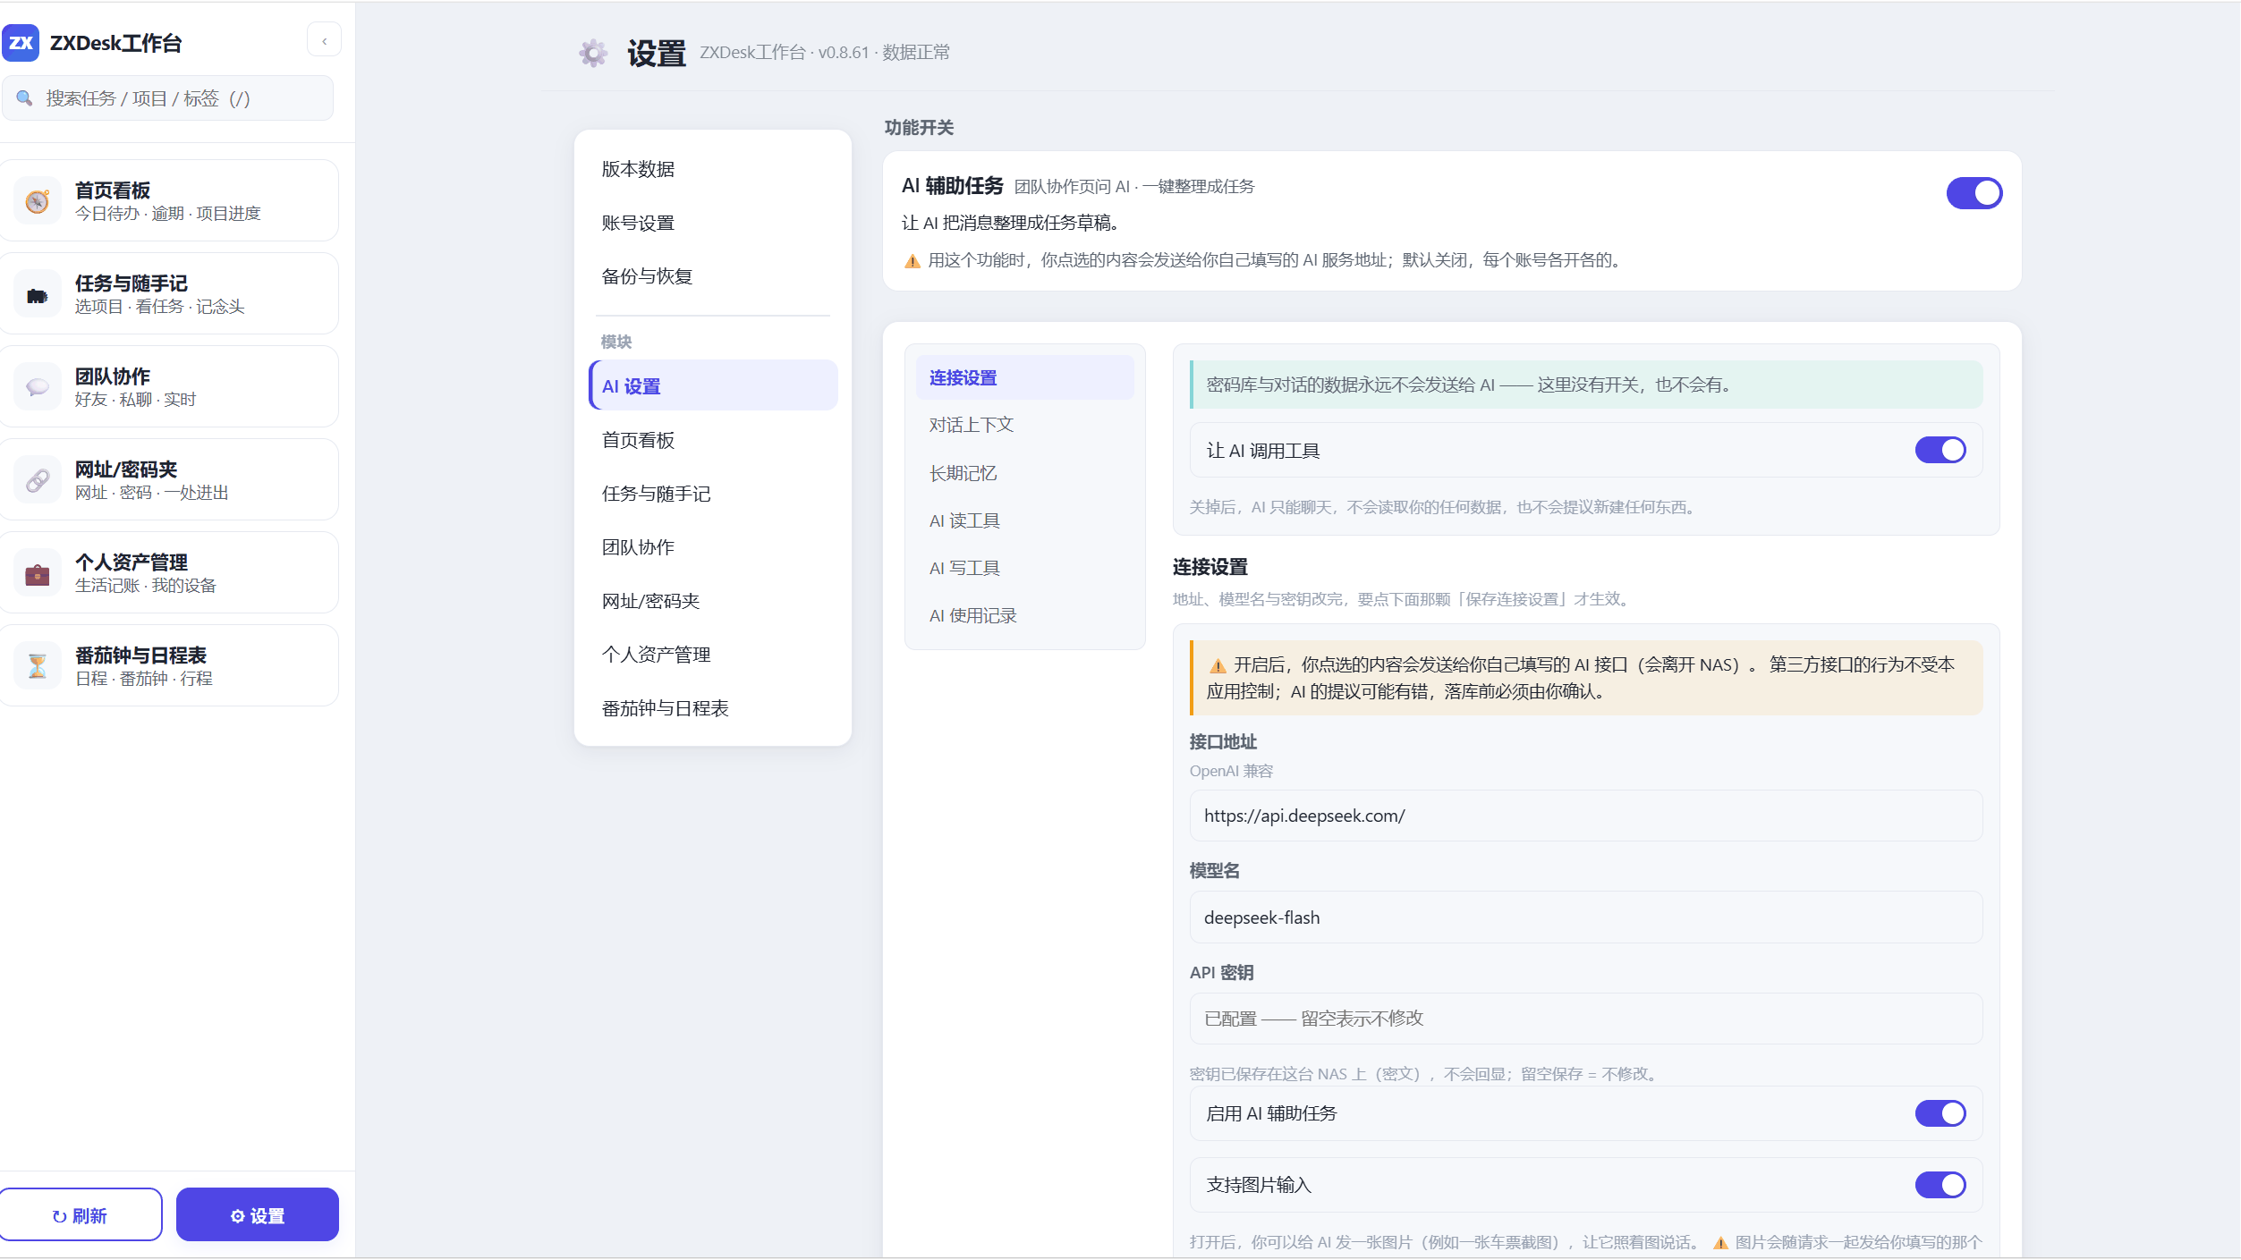The width and height of the screenshot is (2241, 1260).
Task: Click the 刷新 button
Action: [81, 1214]
